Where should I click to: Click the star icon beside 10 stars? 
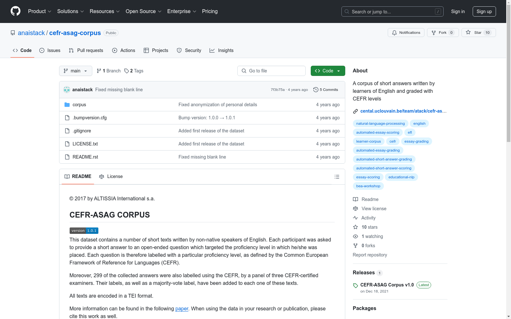click(x=355, y=227)
